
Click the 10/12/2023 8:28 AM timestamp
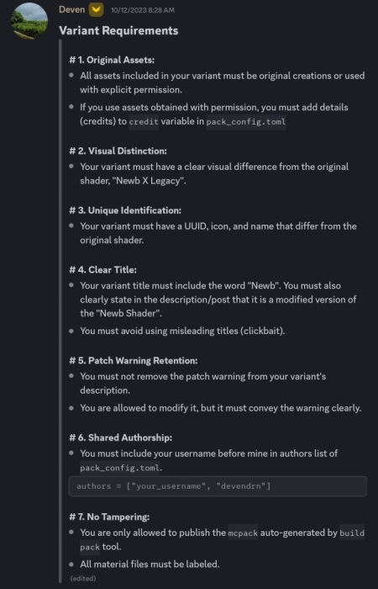143,10
